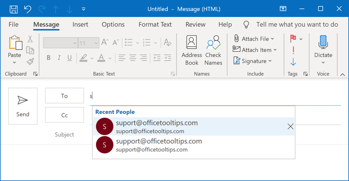Expand bullet list style arrow
349x181 pixels.
(137, 43)
